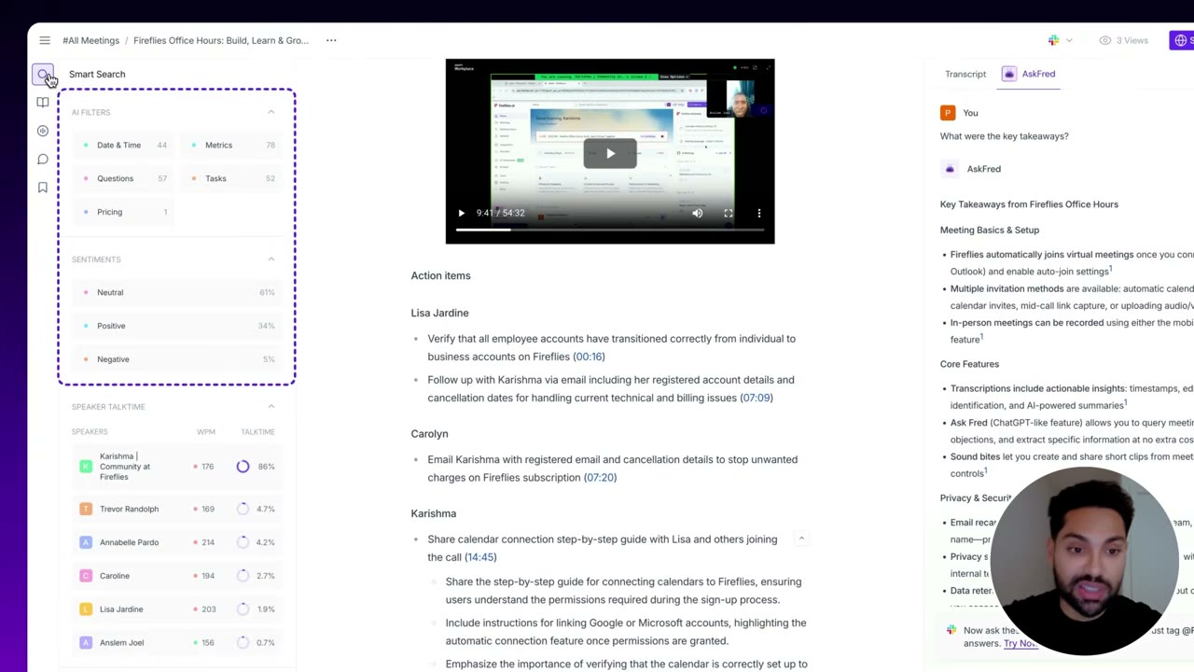Open the dropdown arrow next to Slack icon
Viewport: 1194px width, 672px height.
pyautogui.click(x=1069, y=40)
